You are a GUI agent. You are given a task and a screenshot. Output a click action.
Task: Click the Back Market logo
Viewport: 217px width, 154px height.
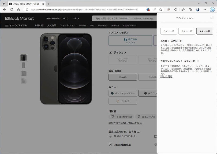[x=20, y=18]
